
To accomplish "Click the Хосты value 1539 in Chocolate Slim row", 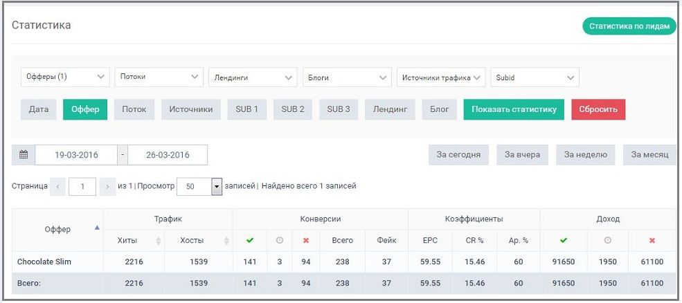I will click(x=198, y=262).
